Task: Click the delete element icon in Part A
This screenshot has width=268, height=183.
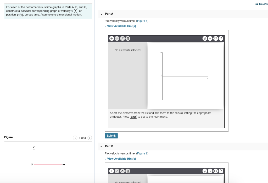Action: tap(128, 38)
